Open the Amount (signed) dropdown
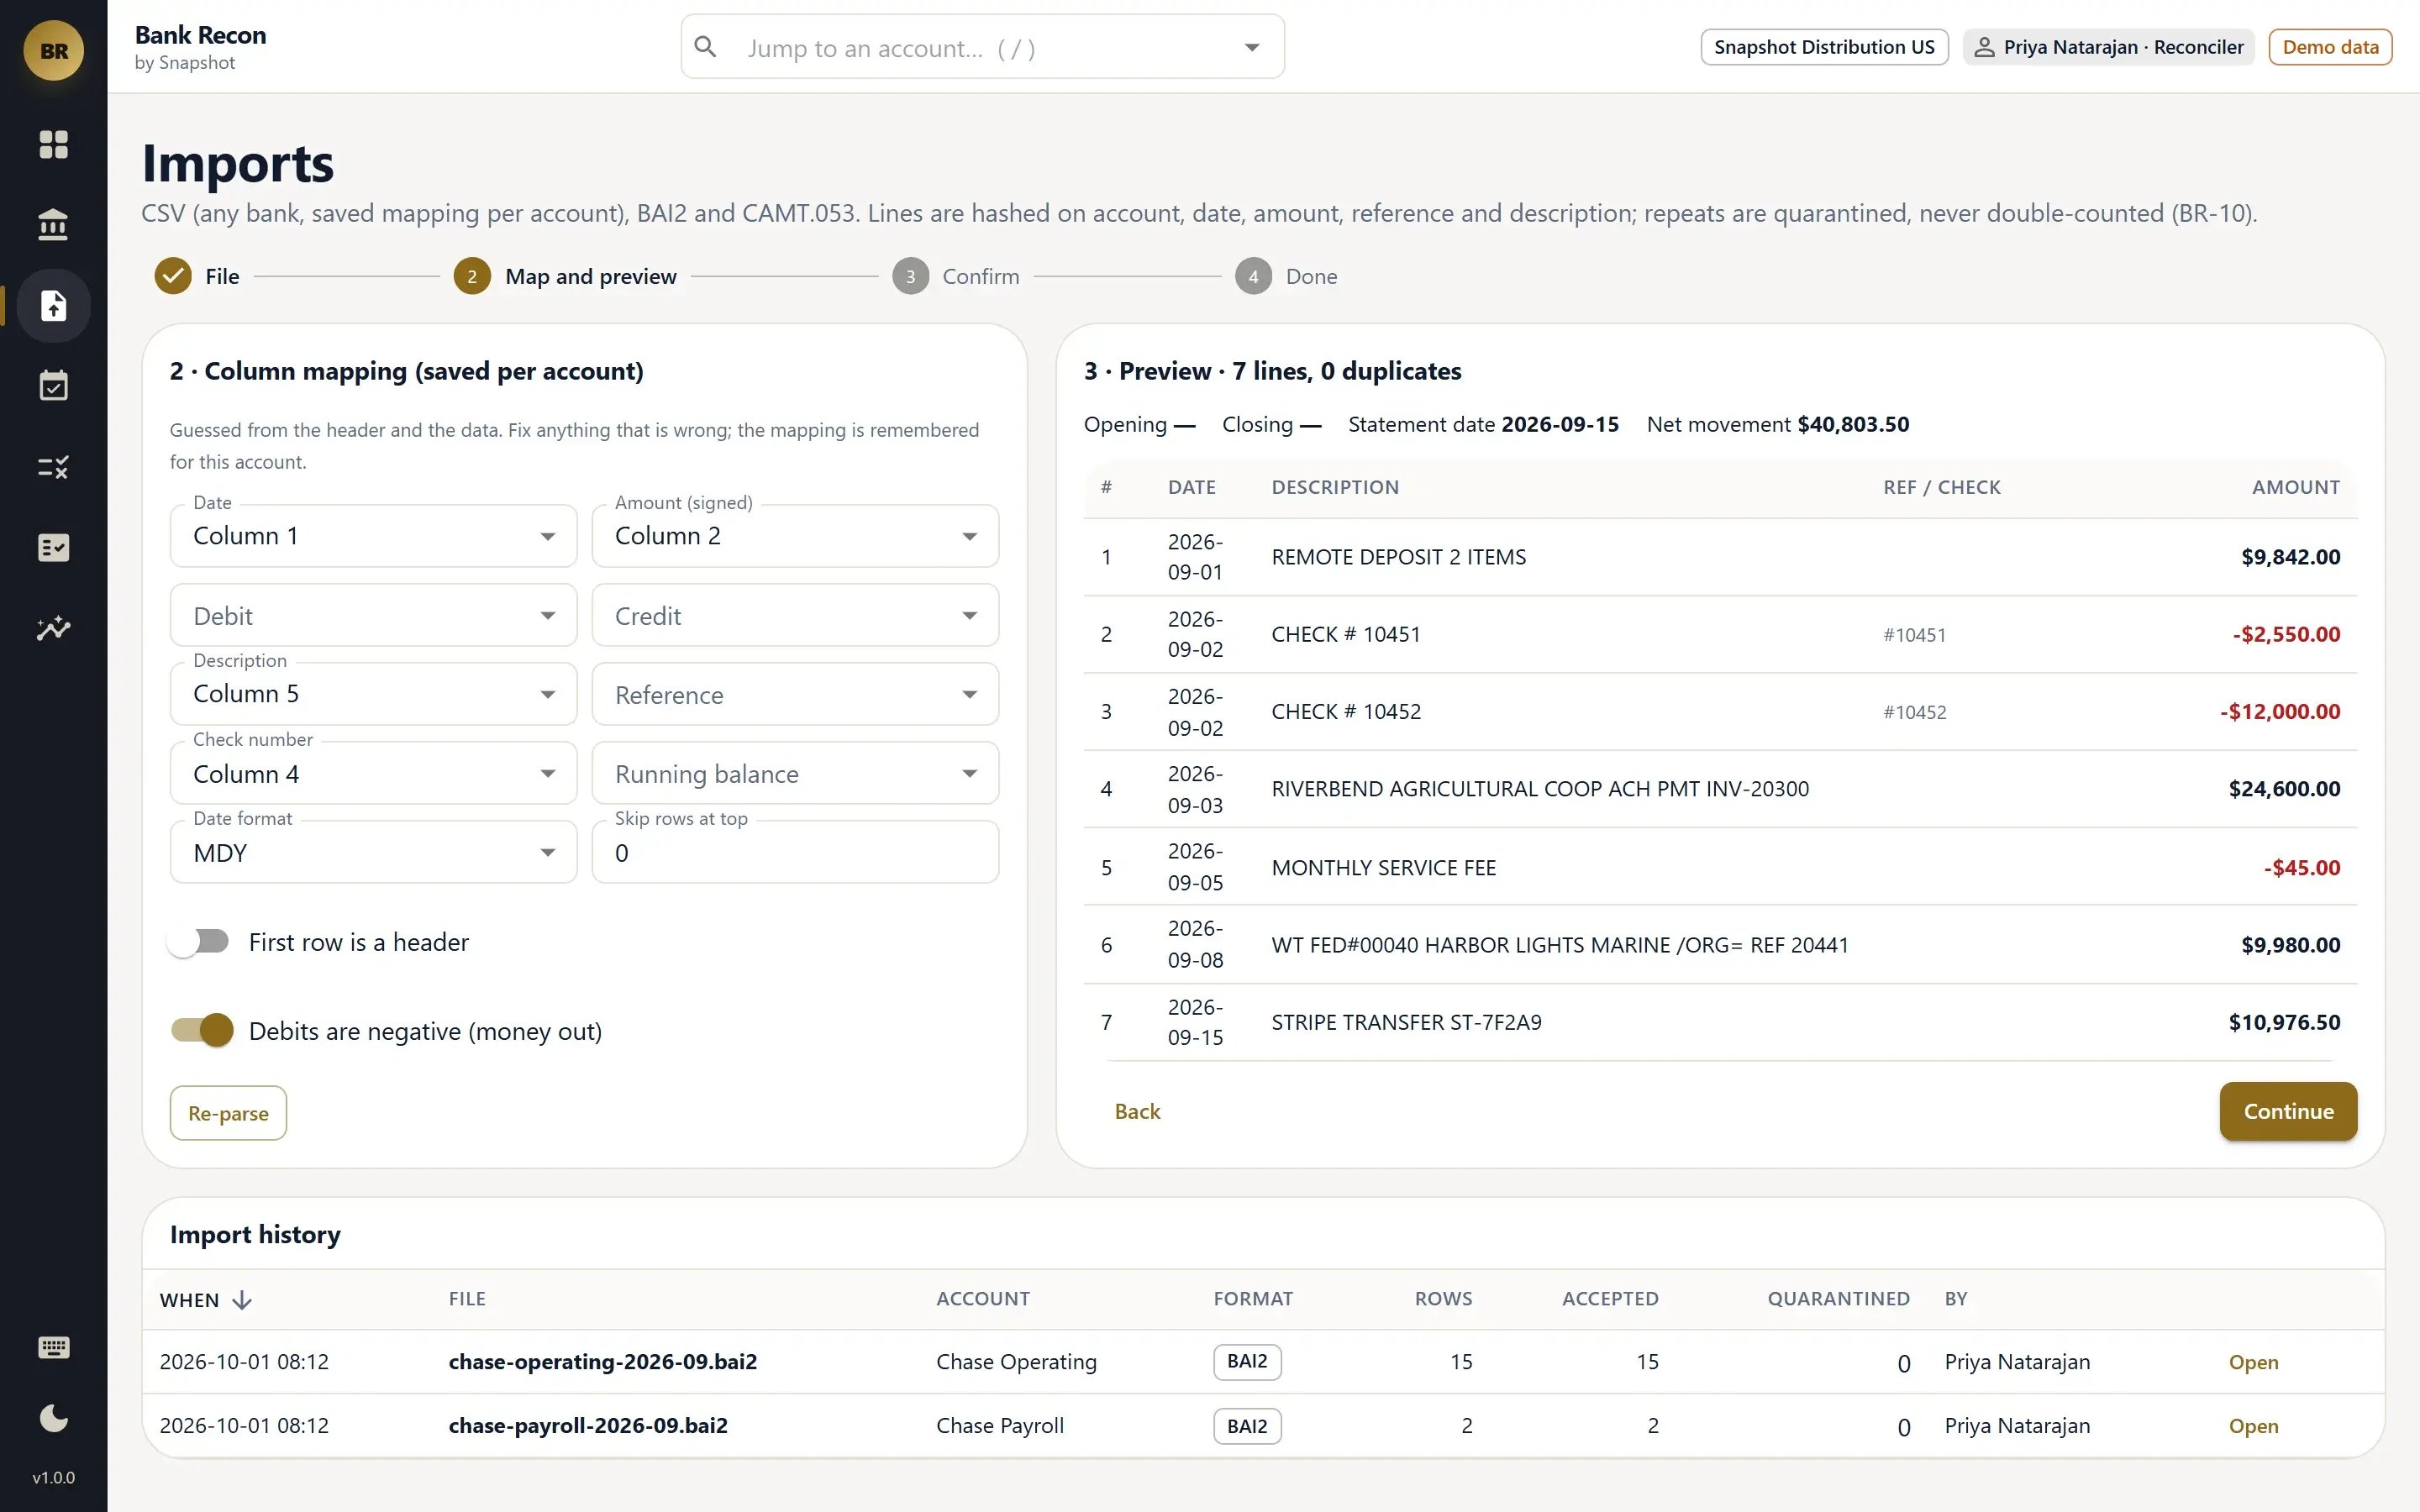The image size is (2420, 1512). point(795,536)
